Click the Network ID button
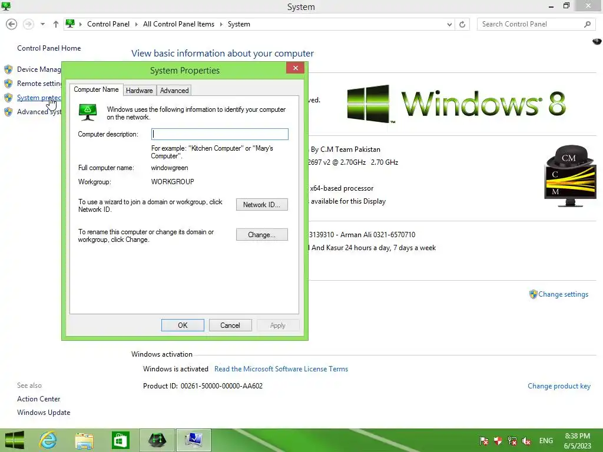Screen dimensions: 603x452 click(262, 204)
